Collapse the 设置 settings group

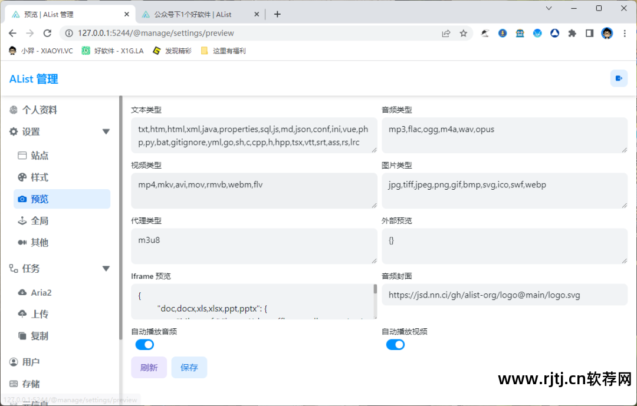click(x=106, y=132)
